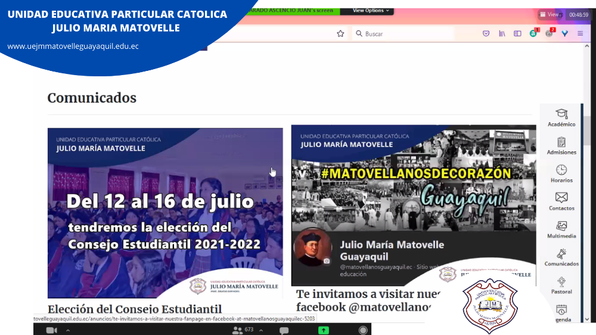Click the green Share Screen button
Image resolution: width=596 pixels, height=335 pixels.
coord(324,330)
